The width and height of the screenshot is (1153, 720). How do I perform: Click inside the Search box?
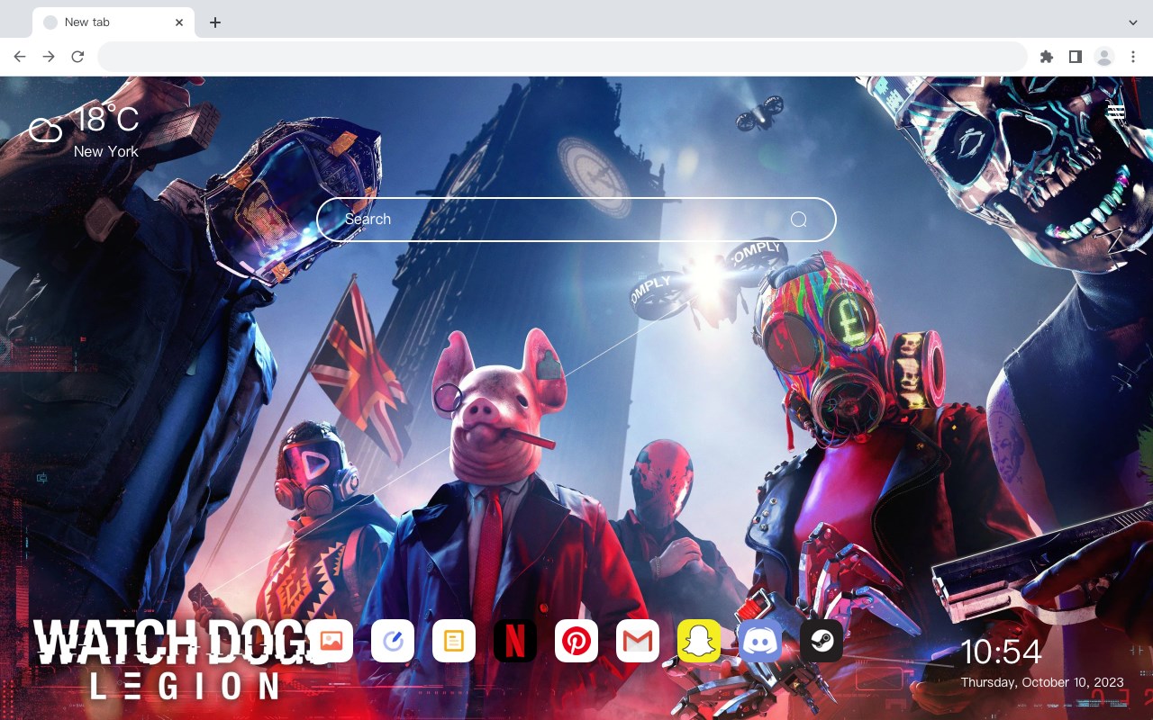click(576, 220)
